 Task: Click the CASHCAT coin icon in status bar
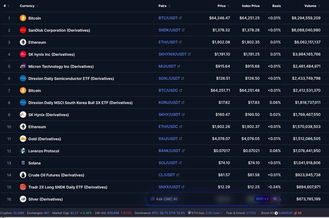pos(276,213)
